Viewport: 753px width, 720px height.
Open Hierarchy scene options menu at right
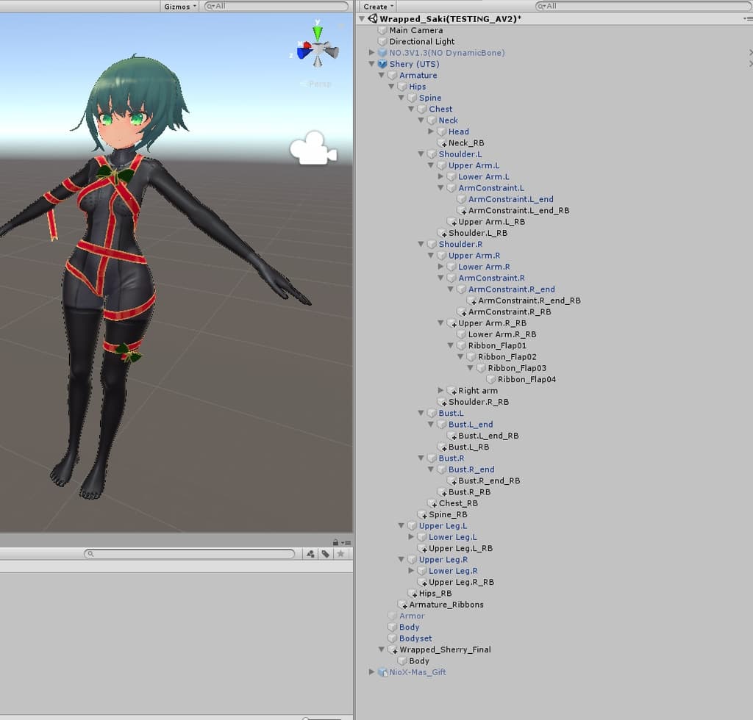(x=747, y=19)
